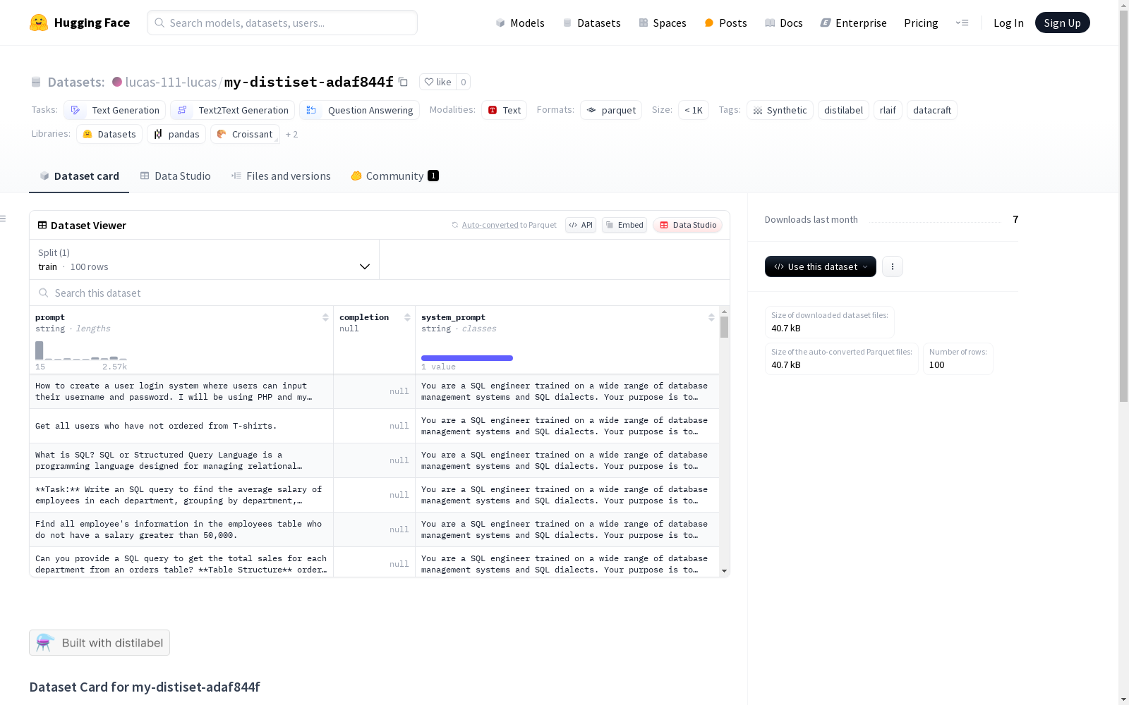Click the Built with distilabel badge
This screenshot has width=1129, height=705.
point(99,642)
